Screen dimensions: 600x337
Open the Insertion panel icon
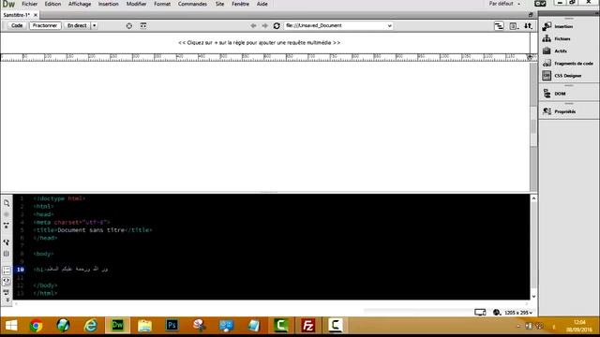pos(547,26)
